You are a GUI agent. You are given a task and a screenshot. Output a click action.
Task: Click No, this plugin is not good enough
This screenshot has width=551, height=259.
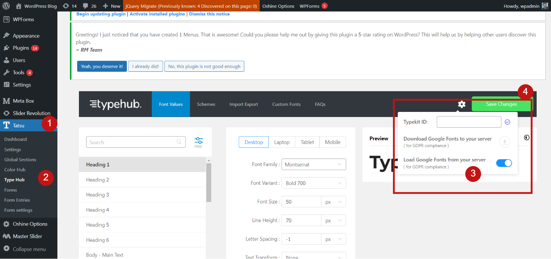pyautogui.click(x=204, y=66)
